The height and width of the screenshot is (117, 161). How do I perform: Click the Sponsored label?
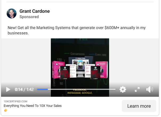click(29, 17)
